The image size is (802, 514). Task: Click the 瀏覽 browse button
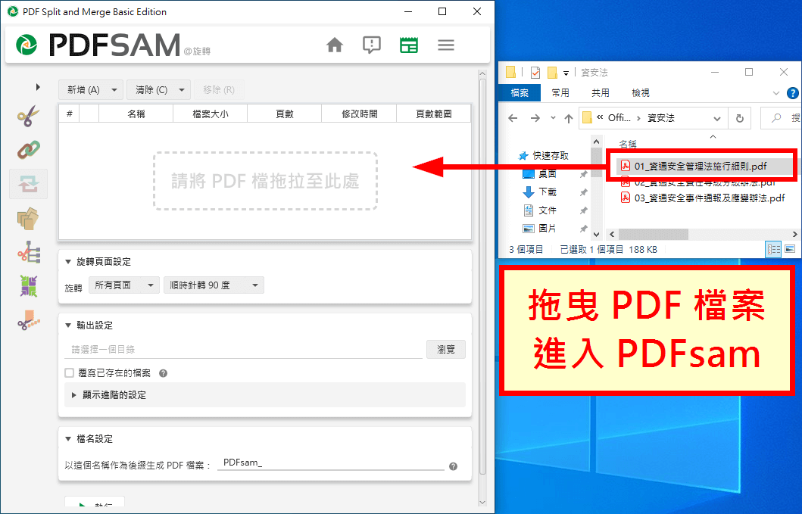coord(446,349)
